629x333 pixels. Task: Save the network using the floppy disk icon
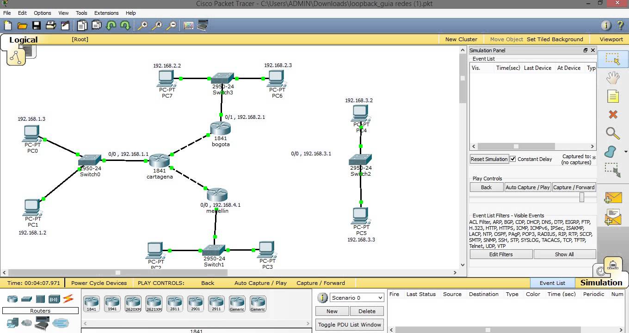[x=37, y=25]
